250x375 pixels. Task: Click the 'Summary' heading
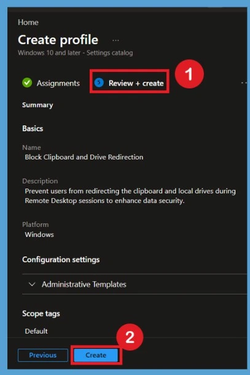pyautogui.click(x=37, y=105)
